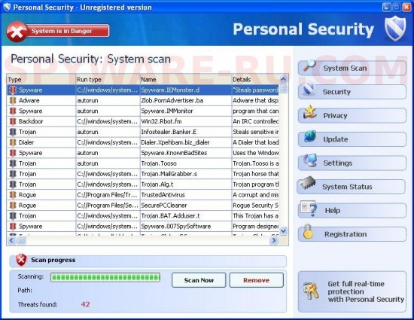Screen dimensions: 414x320
Task: Click the Privacy star icon
Action: coord(309,112)
